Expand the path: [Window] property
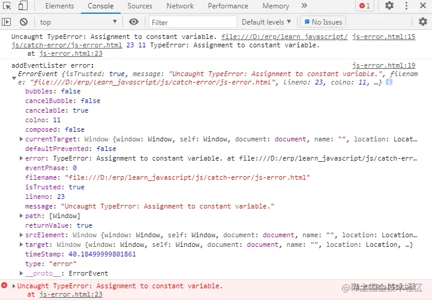Screen dimensions: 432x302 [21, 216]
